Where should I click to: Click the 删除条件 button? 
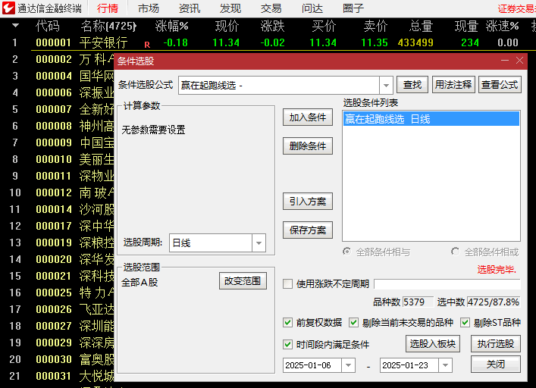(308, 146)
